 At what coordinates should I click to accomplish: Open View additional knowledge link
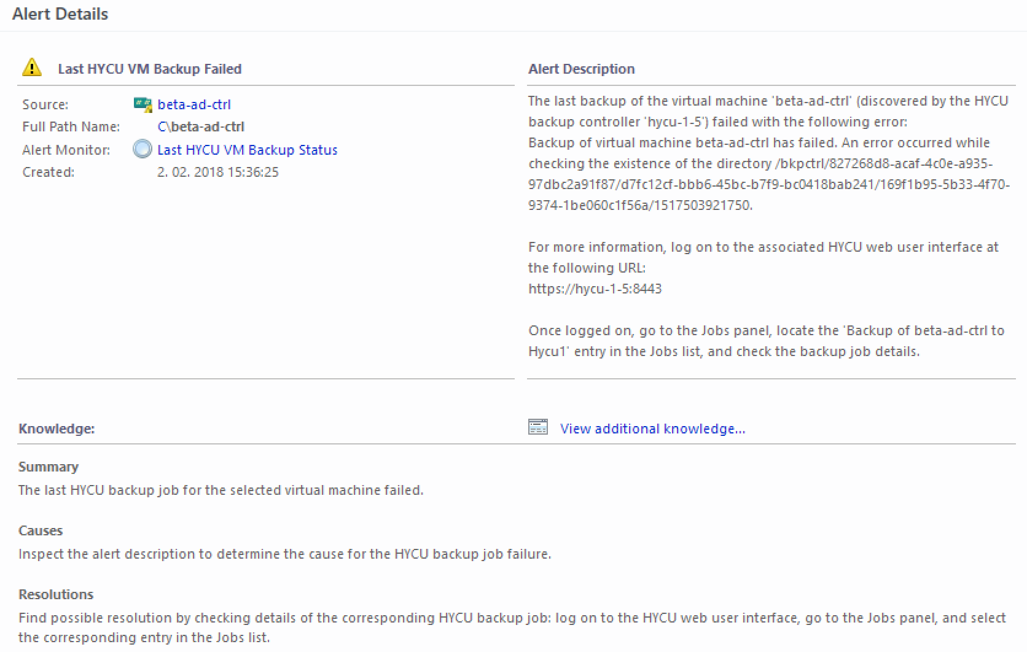tap(652, 429)
